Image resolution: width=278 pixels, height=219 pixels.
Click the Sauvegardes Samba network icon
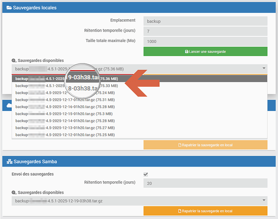(x=9, y=162)
